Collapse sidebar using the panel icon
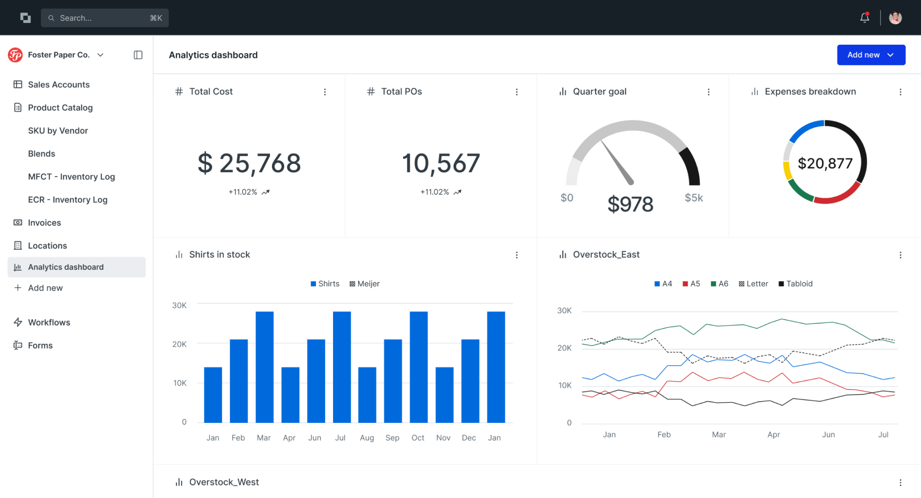Screen dimensions: 921x498 pos(138,55)
